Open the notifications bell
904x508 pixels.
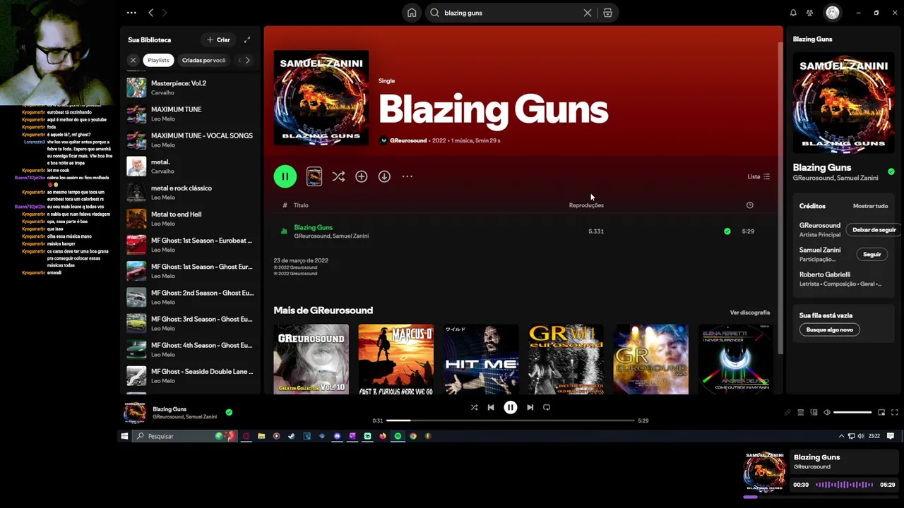(x=793, y=13)
